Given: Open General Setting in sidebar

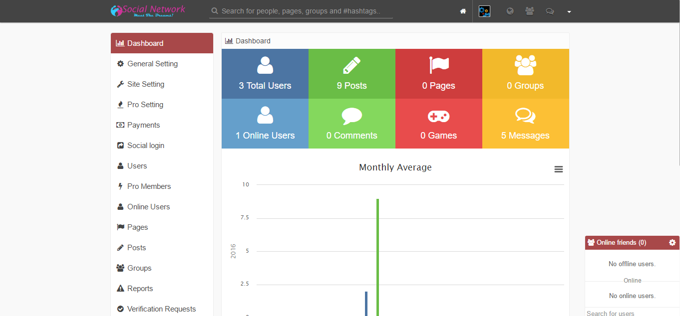Looking at the screenshot, I should click(152, 64).
